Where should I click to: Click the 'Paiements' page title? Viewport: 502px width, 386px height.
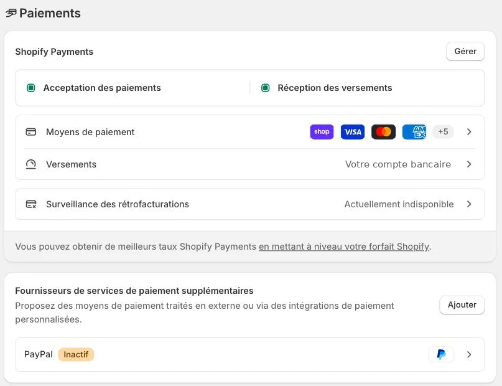[x=50, y=13]
